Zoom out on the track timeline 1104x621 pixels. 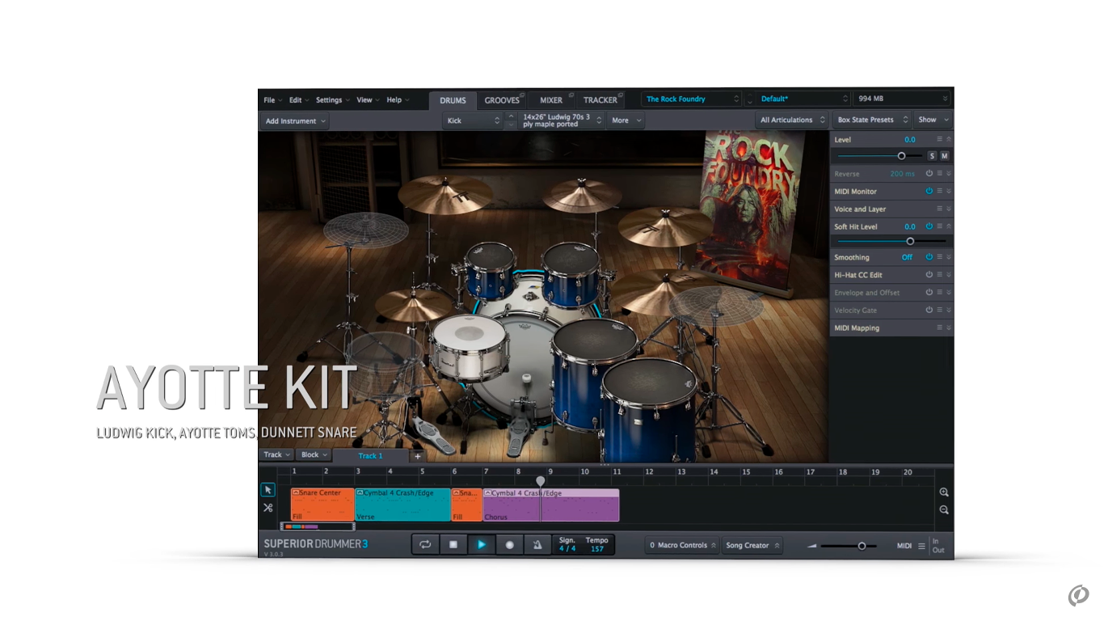[x=944, y=510]
